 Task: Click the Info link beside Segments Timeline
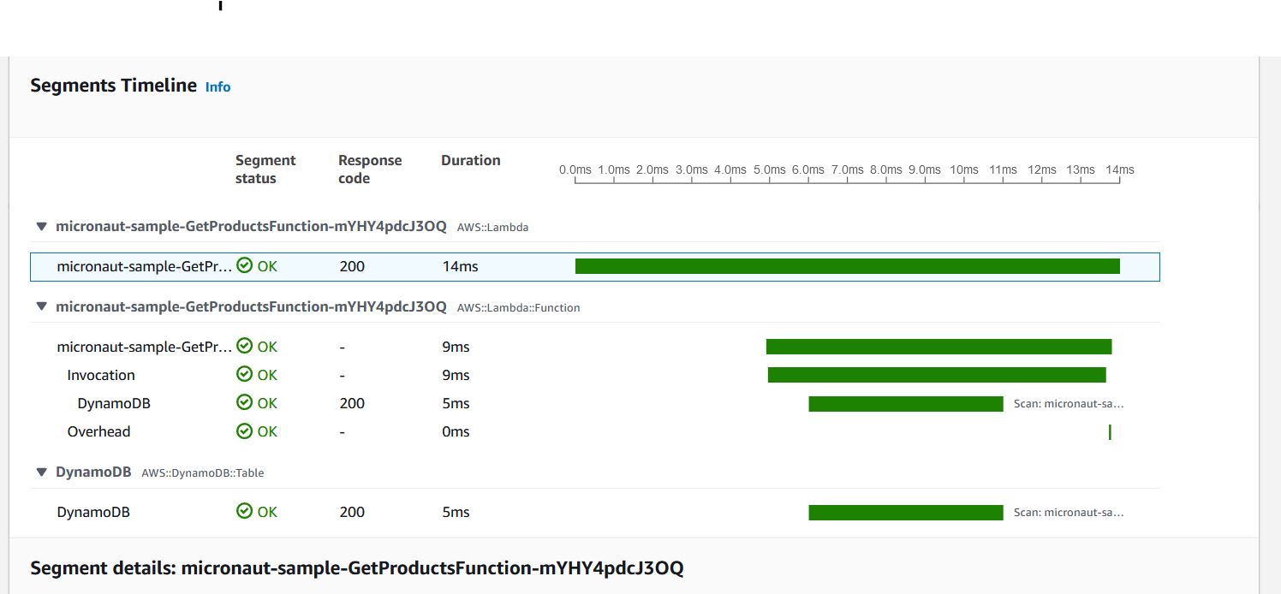click(x=217, y=86)
